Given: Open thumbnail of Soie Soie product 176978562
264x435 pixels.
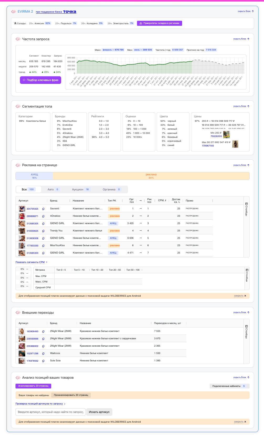Looking at the screenshot, I should click(22, 361).
